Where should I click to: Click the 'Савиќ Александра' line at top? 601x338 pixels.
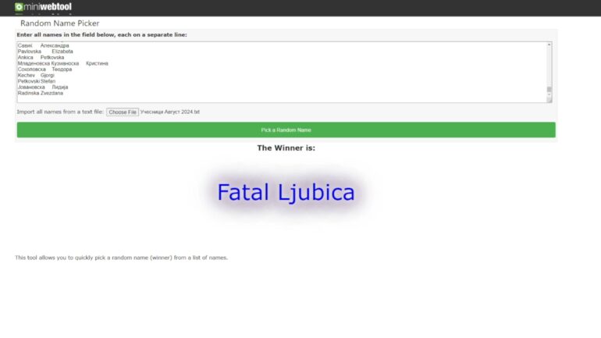pyautogui.click(x=43, y=45)
